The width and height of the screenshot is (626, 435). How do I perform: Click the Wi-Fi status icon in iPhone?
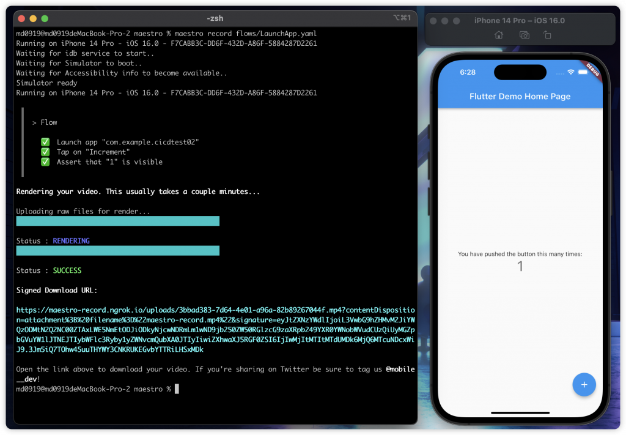point(571,72)
